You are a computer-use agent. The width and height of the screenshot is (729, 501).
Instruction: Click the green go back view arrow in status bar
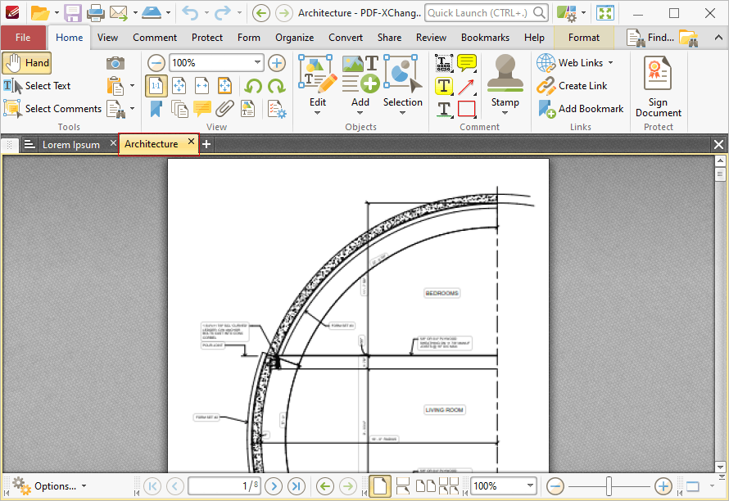325,486
